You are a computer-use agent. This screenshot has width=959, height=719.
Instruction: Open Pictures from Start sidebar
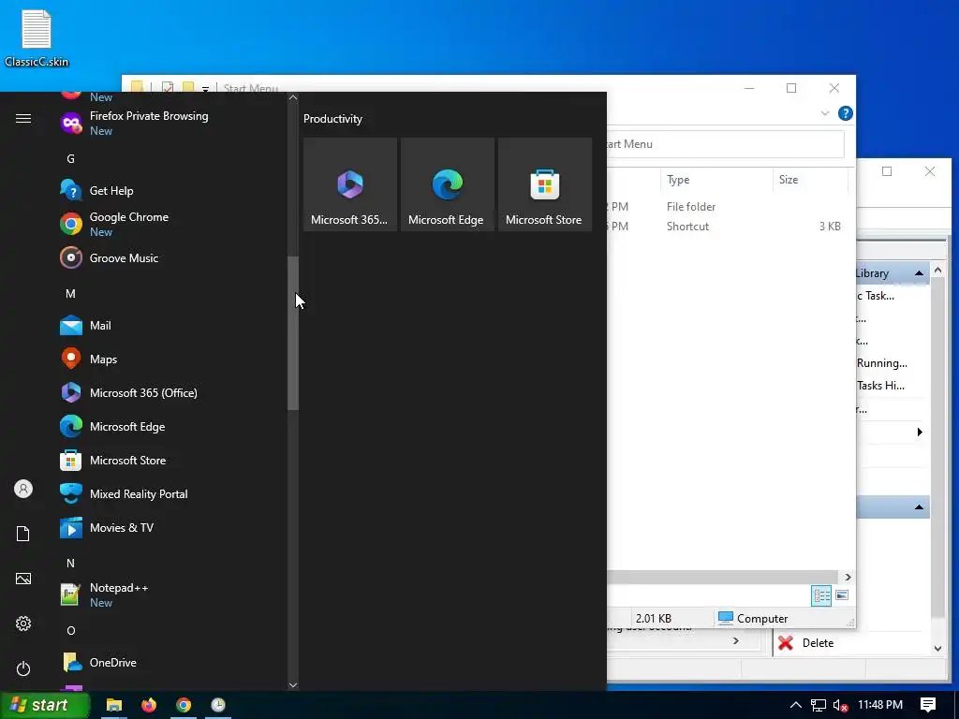(x=23, y=579)
